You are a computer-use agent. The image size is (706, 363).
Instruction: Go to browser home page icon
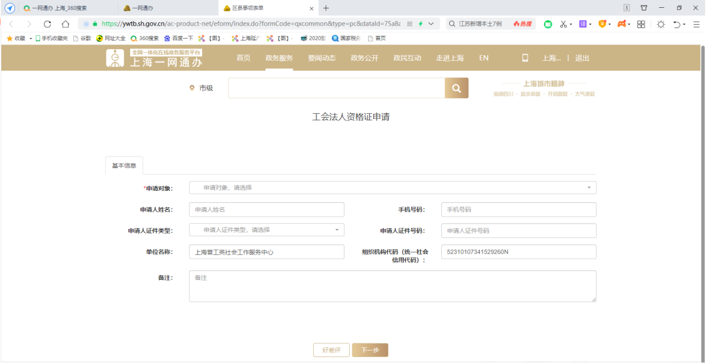point(65,24)
